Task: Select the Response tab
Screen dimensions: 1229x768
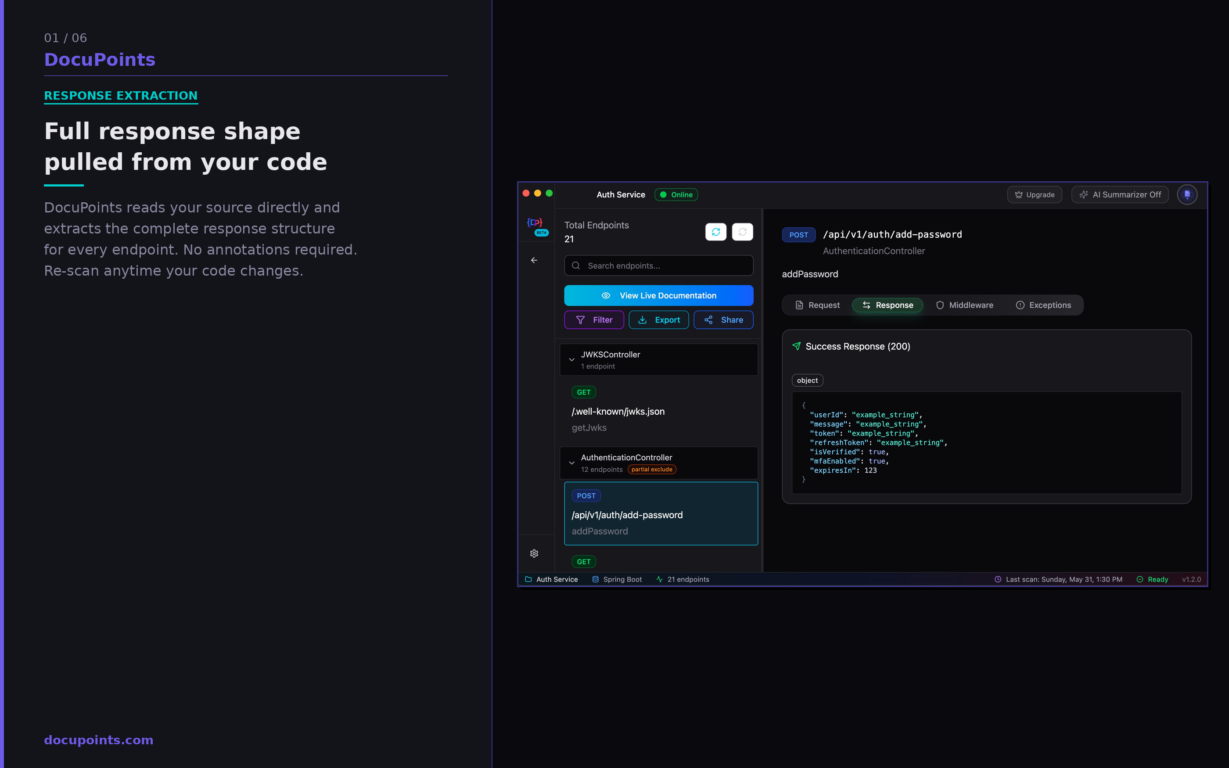Action: pyautogui.click(x=888, y=305)
